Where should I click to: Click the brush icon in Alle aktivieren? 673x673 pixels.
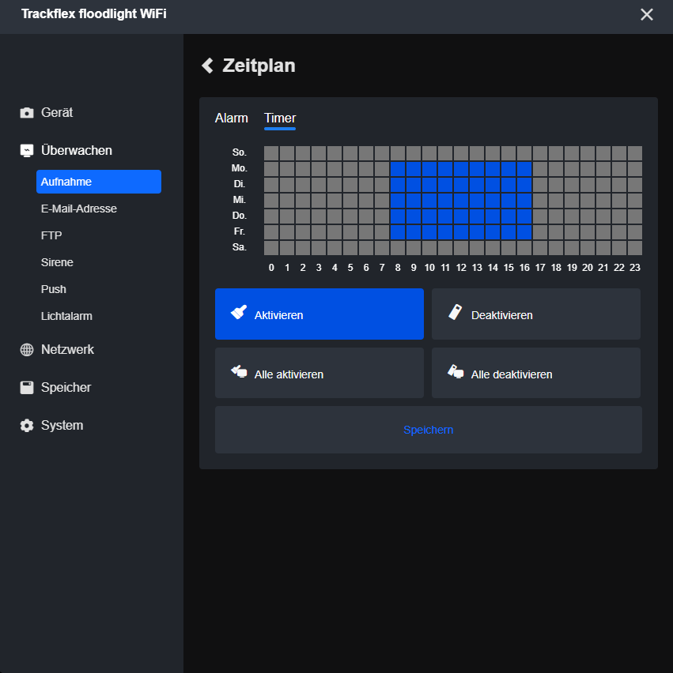239,371
